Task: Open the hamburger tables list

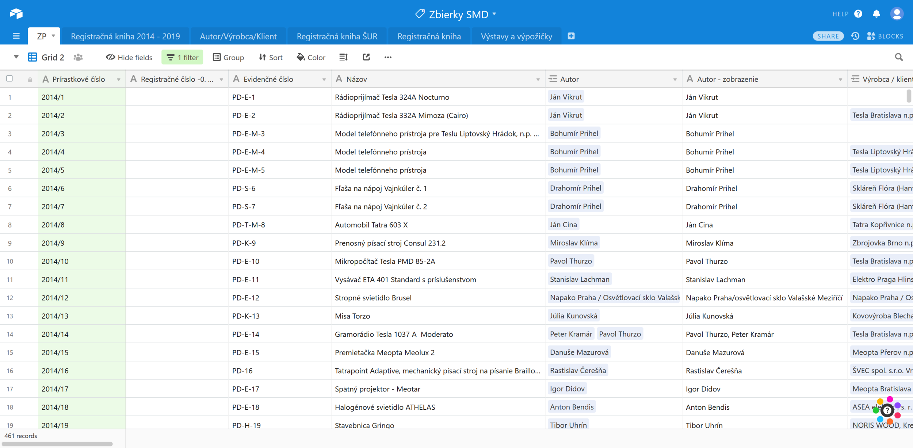Action: (x=16, y=36)
